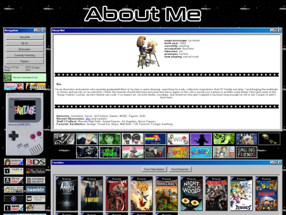Viewport: 286px width, 215px height.
Task: Click the Rave Now! badge
Action: pos(14,208)
